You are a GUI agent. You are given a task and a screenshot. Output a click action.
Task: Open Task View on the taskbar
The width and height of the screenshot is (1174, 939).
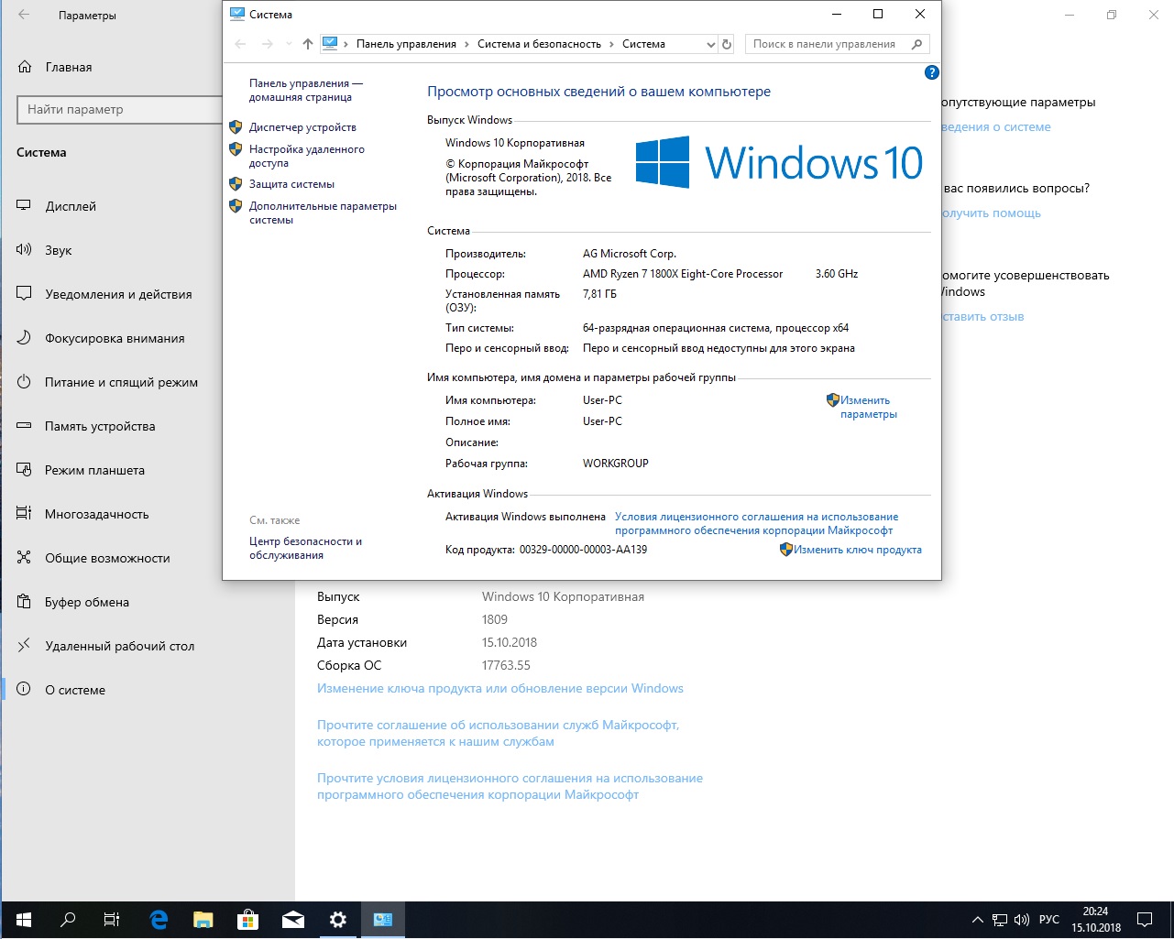tap(112, 920)
